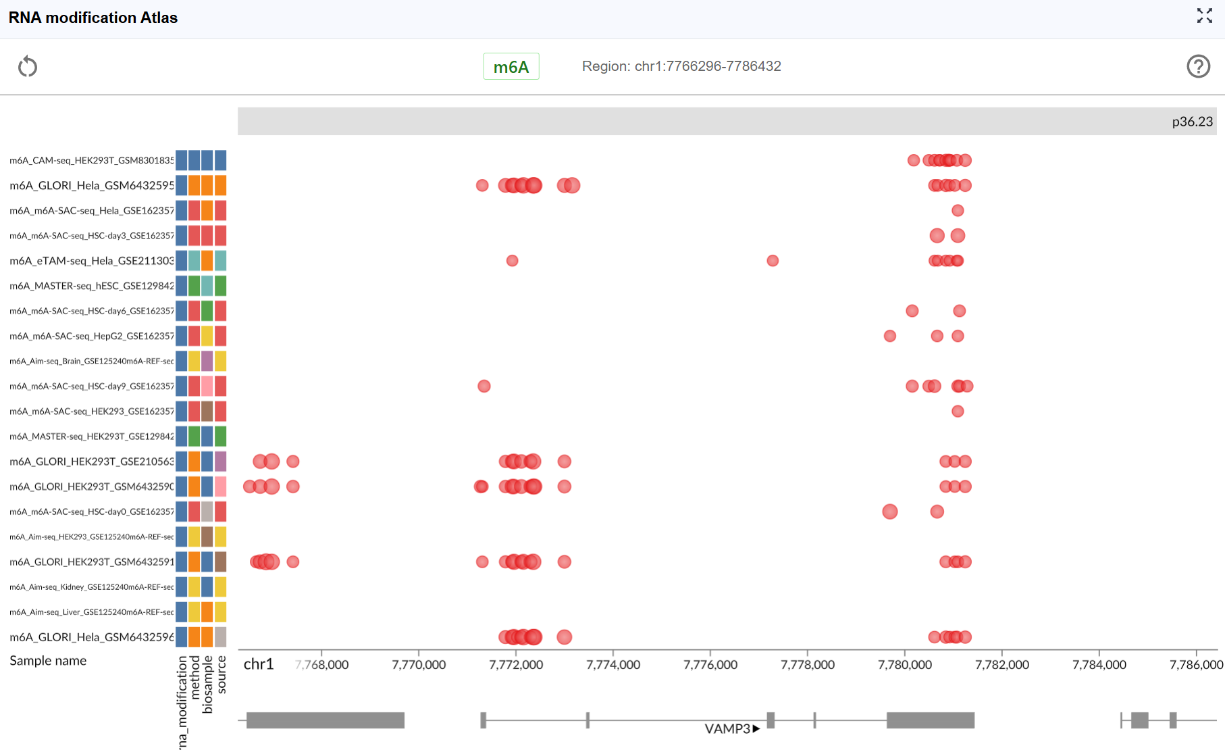Click the rotated biosample column header
Image resolution: width=1225 pixels, height=750 pixels.
[x=207, y=684]
